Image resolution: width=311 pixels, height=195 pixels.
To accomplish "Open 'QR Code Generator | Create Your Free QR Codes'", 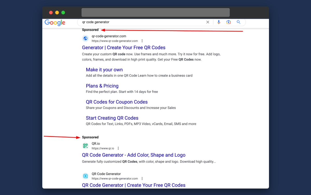I will 134,185.
